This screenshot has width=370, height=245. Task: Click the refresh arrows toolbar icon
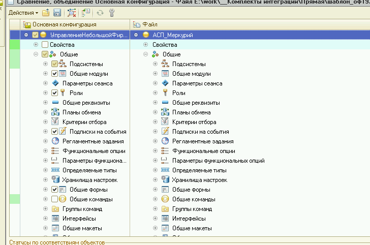[x=100, y=12]
